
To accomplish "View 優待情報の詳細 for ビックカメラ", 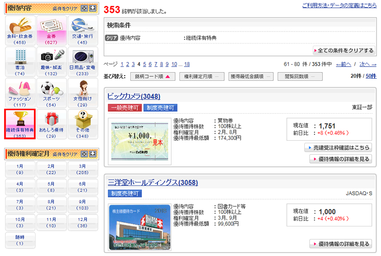I will 341,159.
